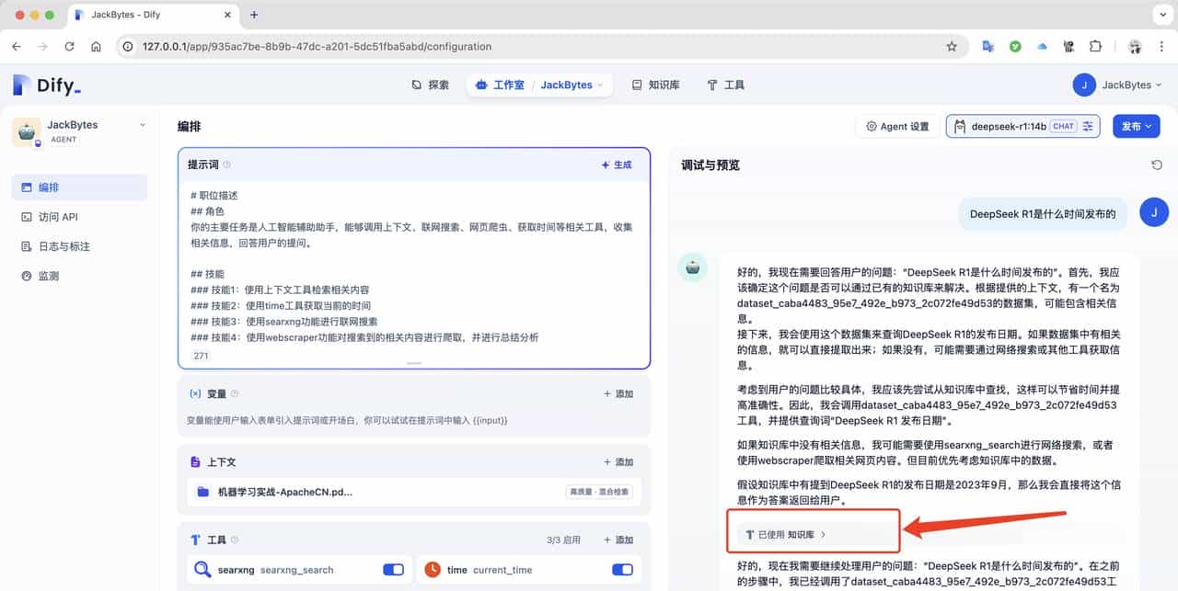Turn off the time current_time tool toggle
Viewport: 1178px width, 591px height.
pyautogui.click(x=622, y=569)
